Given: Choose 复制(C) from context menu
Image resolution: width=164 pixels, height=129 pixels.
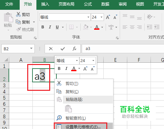Looking at the screenshot, I should [x=84, y=92].
